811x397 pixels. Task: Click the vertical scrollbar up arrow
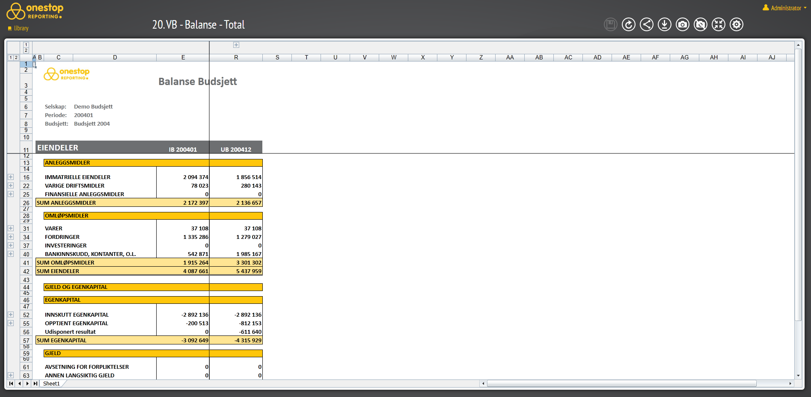798,45
